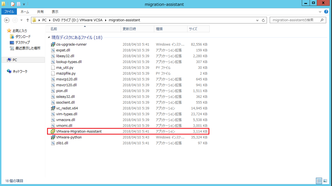
Task: Select ダウンロード in navigation pane
Action: [23, 37]
